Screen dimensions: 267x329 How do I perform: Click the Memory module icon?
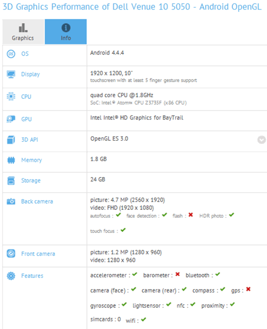click(11, 160)
